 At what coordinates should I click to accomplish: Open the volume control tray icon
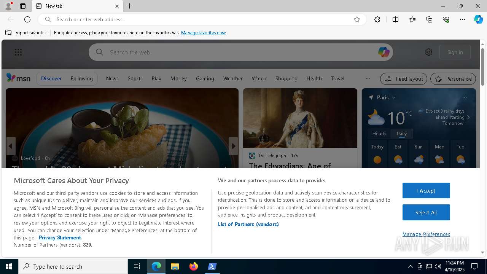(x=438, y=266)
